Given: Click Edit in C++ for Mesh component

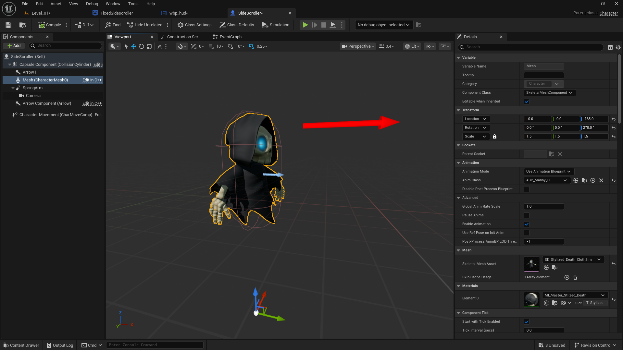Looking at the screenshot, I should (92, 80).
